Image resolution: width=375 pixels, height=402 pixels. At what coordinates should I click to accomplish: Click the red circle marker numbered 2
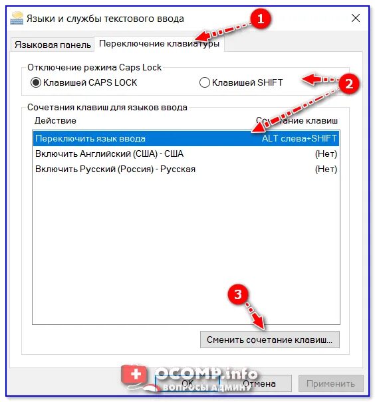coord(349,84)
